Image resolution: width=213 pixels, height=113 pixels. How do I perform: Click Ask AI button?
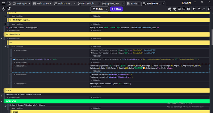(186, 3)
